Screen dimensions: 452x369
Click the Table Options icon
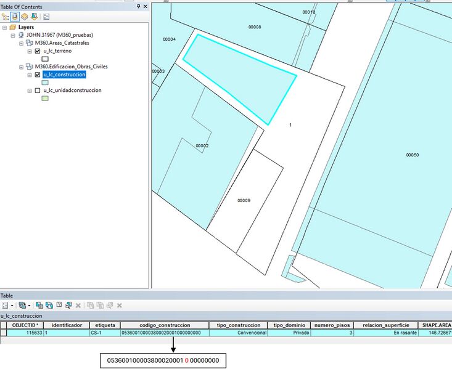5,306
